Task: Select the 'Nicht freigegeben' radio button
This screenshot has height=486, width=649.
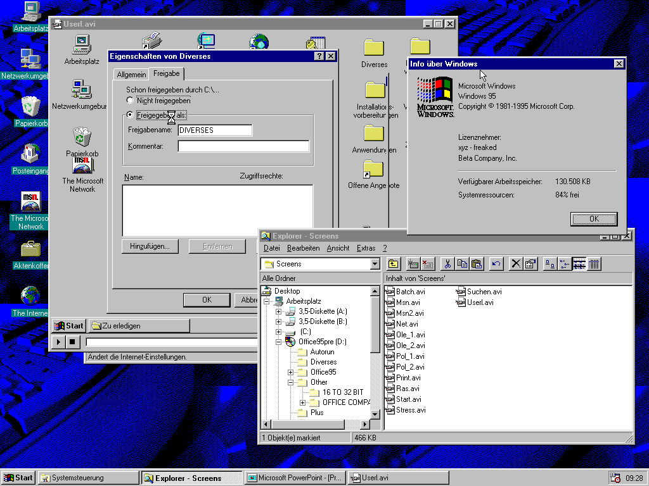Action: click(x=130, y=101)
